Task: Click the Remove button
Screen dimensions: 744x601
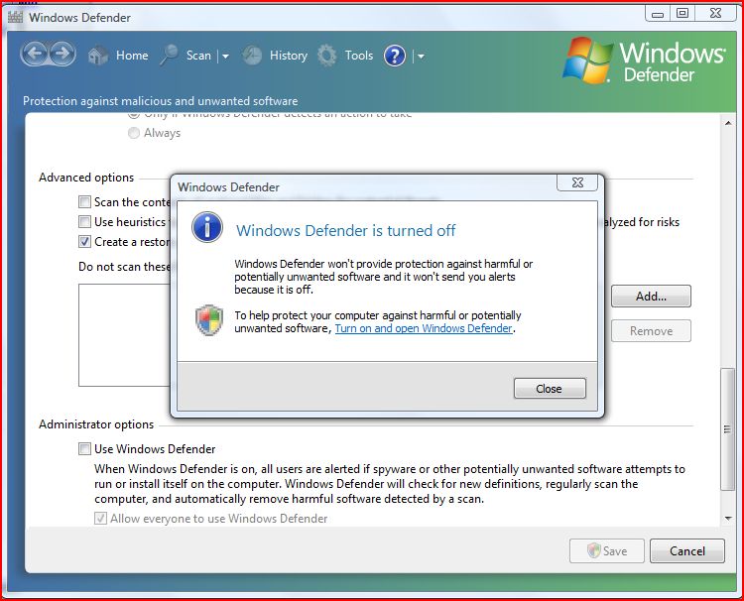Action: (651, 331)
